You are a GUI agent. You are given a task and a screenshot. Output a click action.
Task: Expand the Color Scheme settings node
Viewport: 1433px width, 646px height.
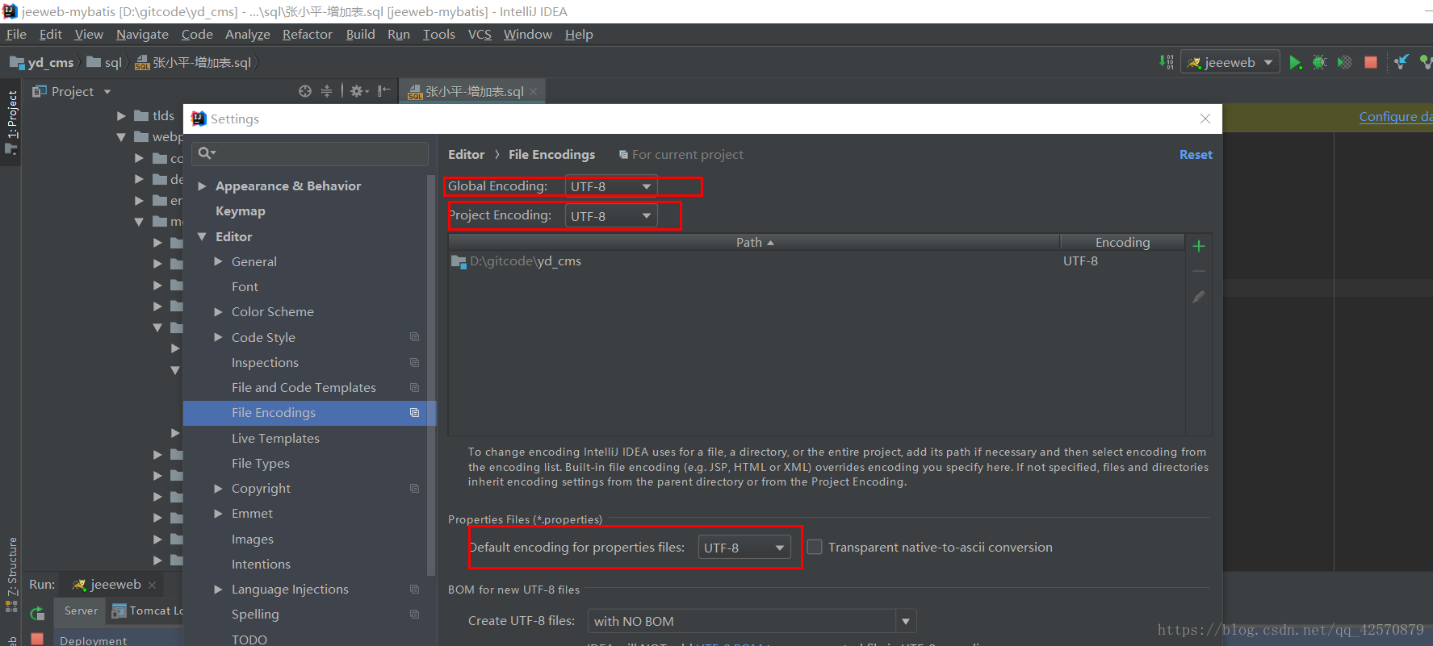(x=218, y=311)
